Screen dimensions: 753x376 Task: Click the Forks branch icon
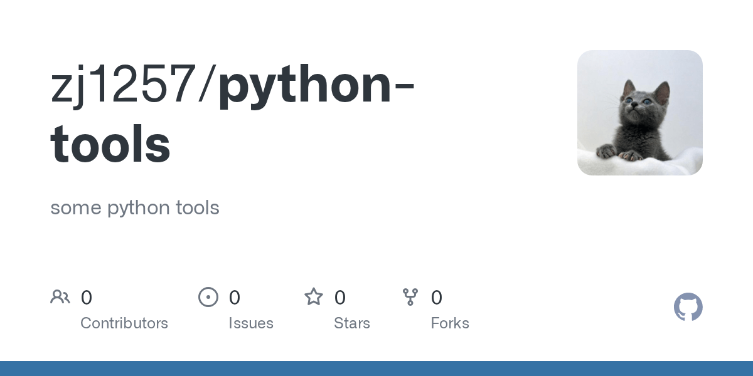click(x=410, y=297)
